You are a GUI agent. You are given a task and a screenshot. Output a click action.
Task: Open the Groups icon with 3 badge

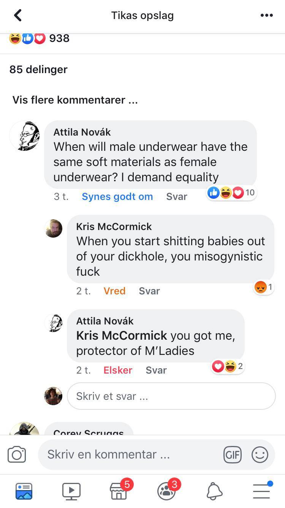click(167, 491)
